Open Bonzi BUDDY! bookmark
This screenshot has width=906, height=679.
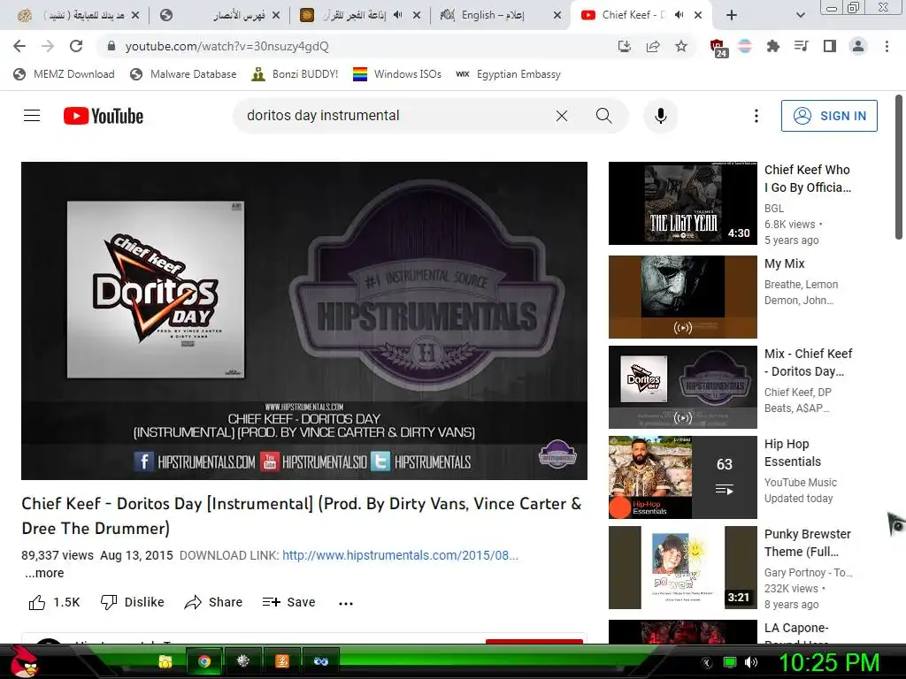295,74
